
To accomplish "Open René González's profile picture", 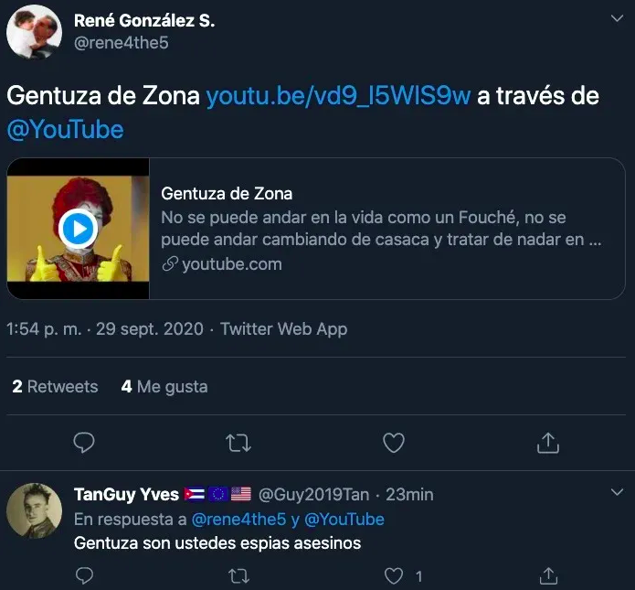I will (34, 31).
